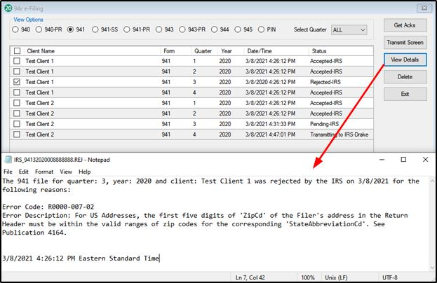Click the Get Acks button
Image resolution: width=437 pixels, height=283 pixels.
point(405,26)
